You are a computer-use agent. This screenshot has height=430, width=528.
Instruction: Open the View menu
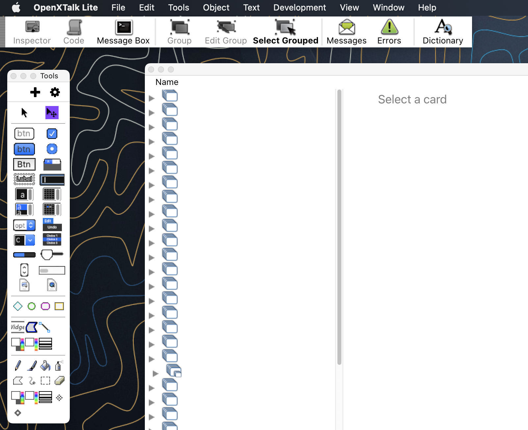349,8
